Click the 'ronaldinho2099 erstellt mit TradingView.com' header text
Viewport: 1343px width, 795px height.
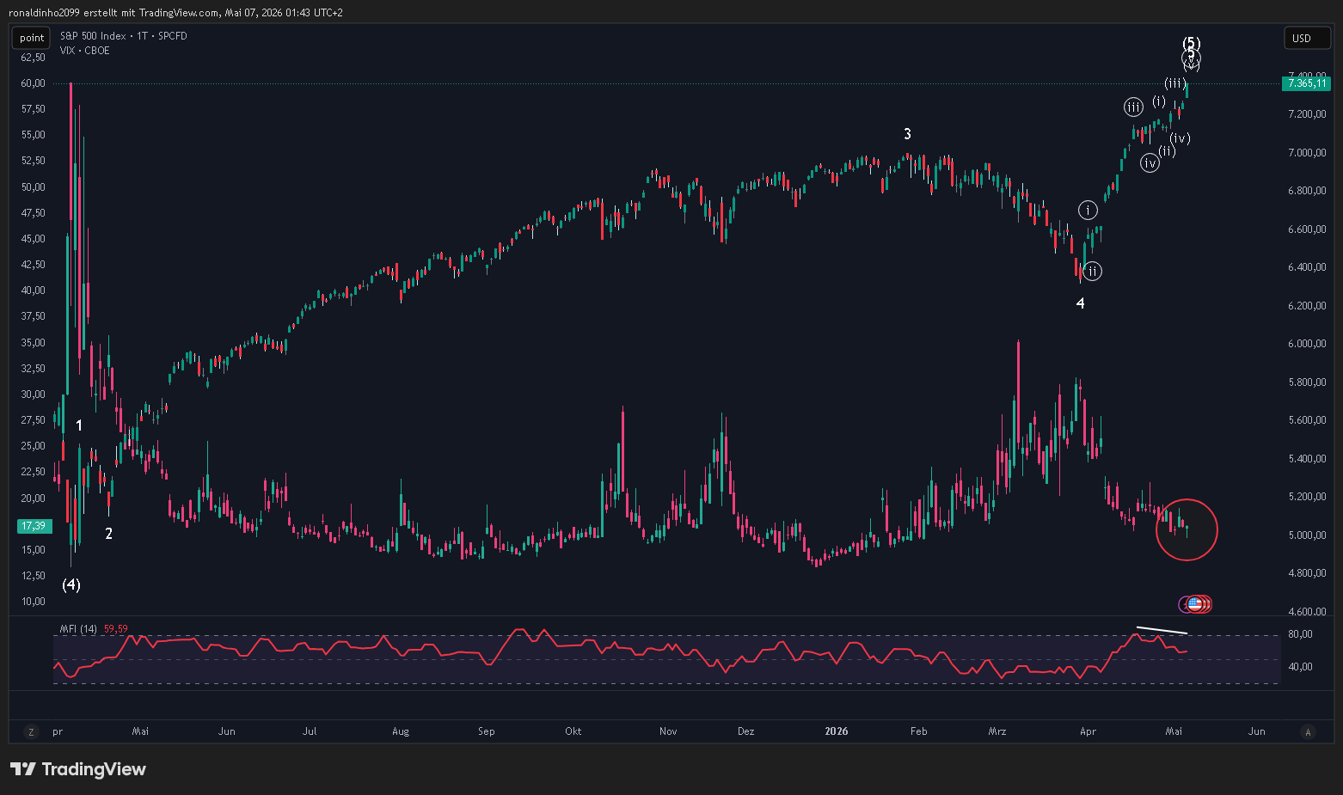113,13
